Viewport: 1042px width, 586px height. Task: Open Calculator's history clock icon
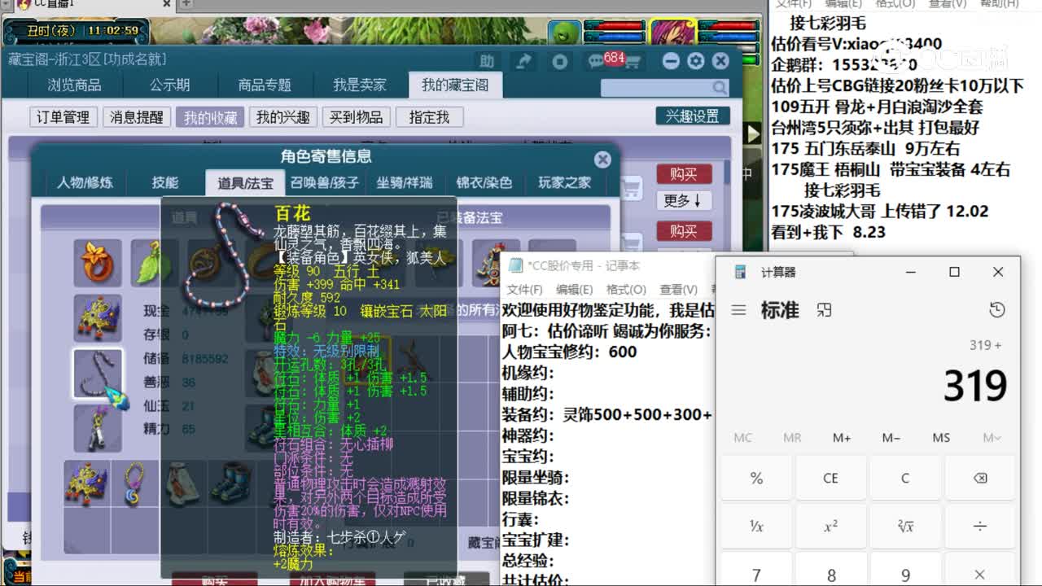pos(996,309)
